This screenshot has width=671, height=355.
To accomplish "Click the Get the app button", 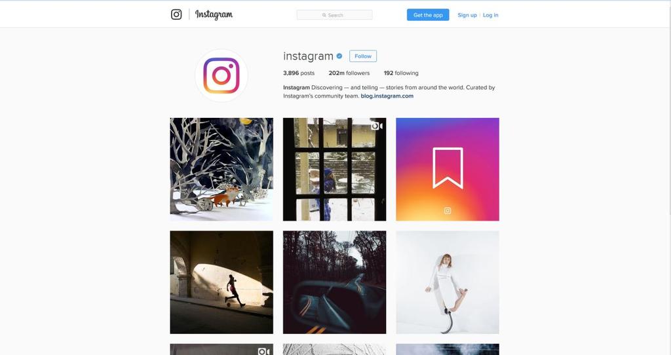I will [x=428, y=15].
